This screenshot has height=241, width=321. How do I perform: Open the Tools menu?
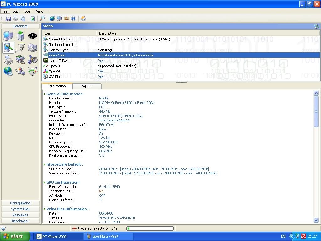pos(27,11)
